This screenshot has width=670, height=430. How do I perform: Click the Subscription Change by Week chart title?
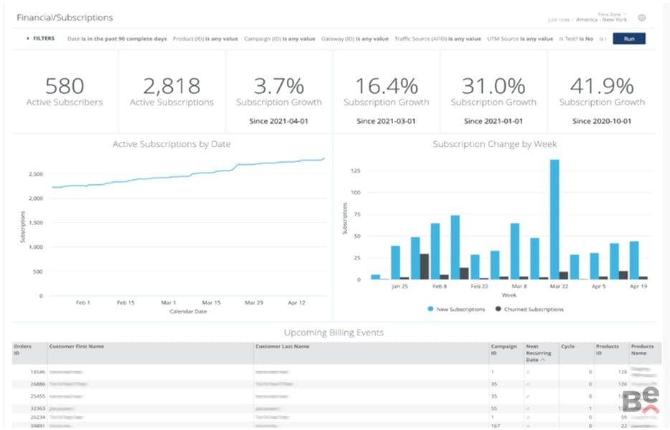(x=494, y=144)
